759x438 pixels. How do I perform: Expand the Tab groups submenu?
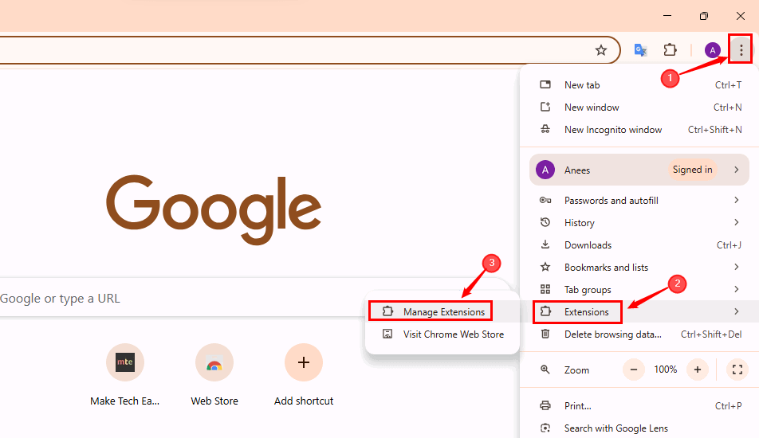click(639, 290)
